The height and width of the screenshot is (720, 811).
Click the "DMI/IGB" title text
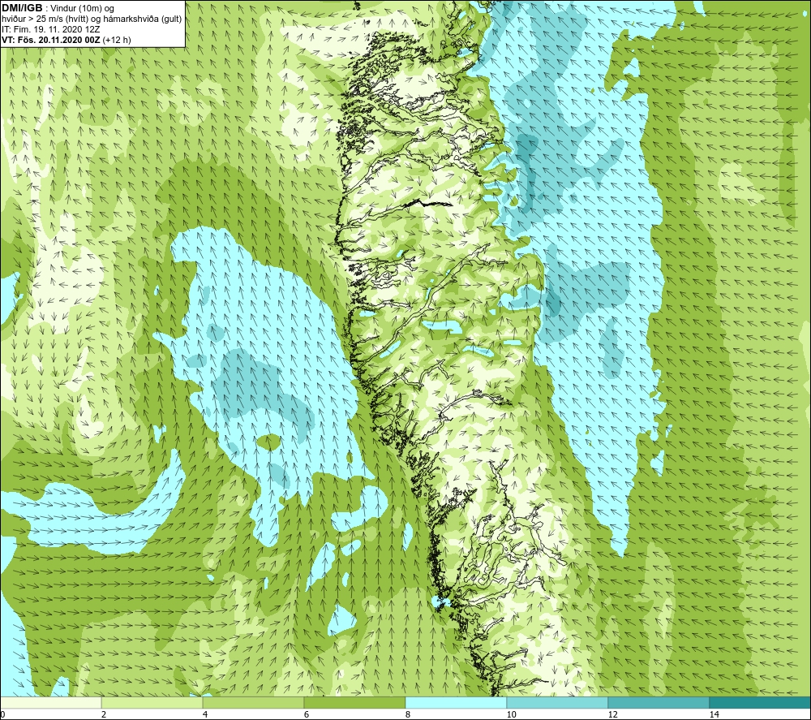click(x=22, y=8)
